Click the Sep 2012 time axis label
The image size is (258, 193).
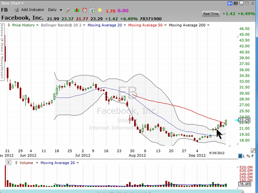[x=197, y=155]
